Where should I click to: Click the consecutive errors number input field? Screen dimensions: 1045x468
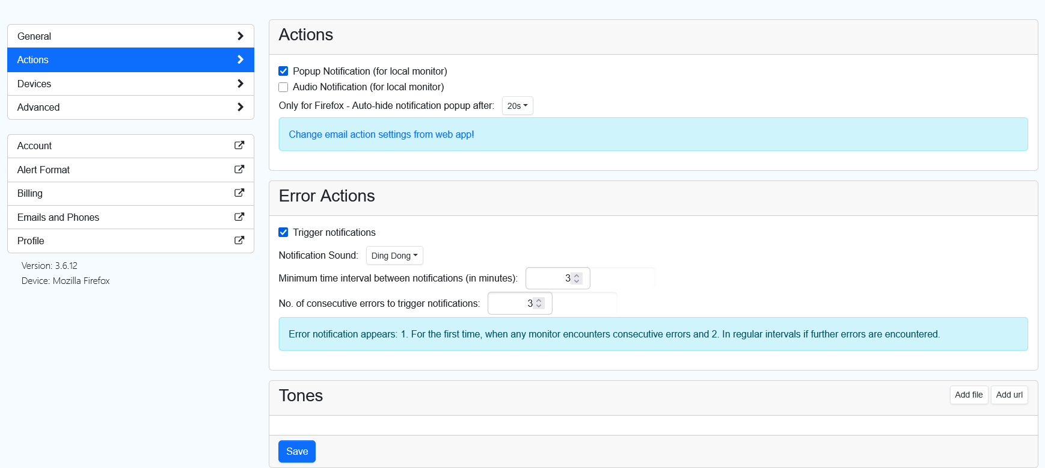pyautogui.click(x=511, y=304)
